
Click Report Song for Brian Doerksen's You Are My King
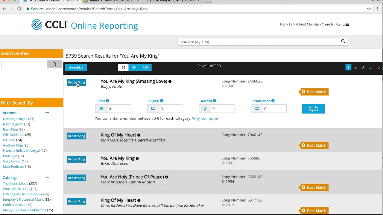(77, 159)
